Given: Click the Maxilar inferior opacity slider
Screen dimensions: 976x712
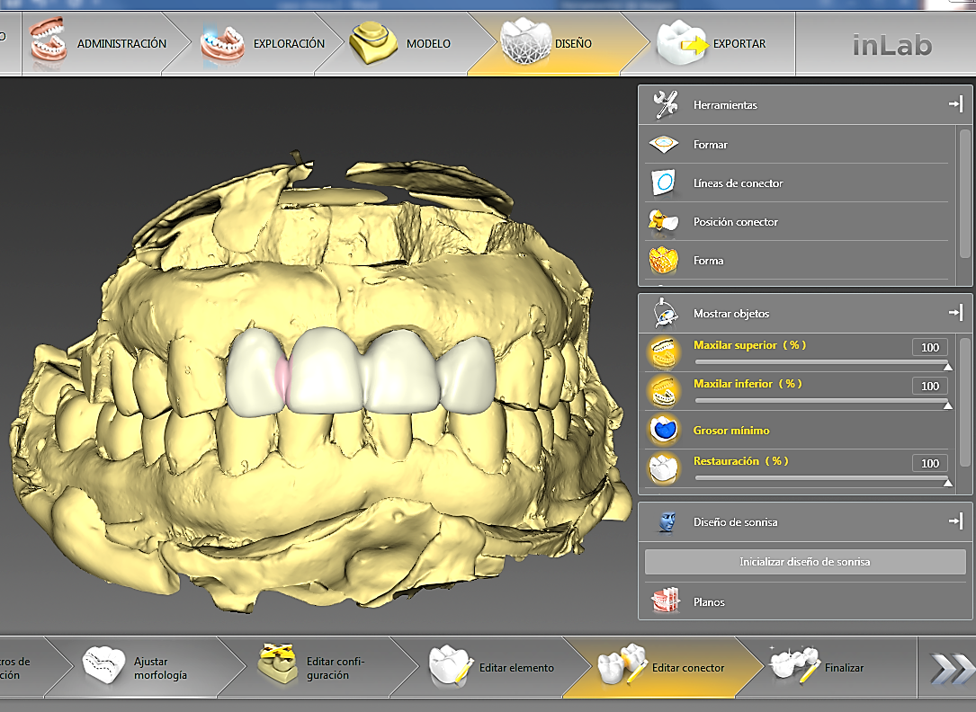Looking at the screenshot, I should 822,401.
